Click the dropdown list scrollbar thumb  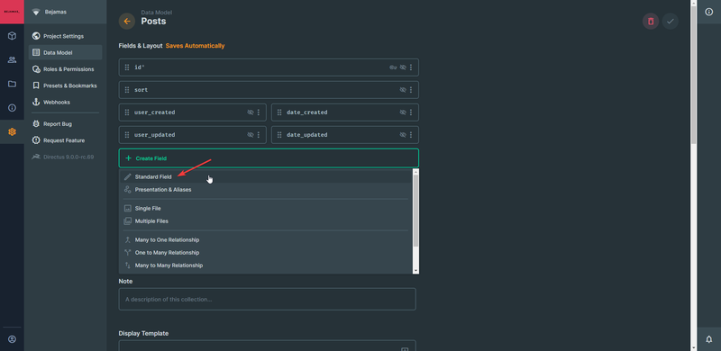pos(415,211)
